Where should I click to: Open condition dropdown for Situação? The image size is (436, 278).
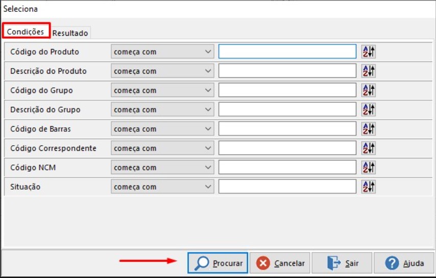[x=162, y=187]
